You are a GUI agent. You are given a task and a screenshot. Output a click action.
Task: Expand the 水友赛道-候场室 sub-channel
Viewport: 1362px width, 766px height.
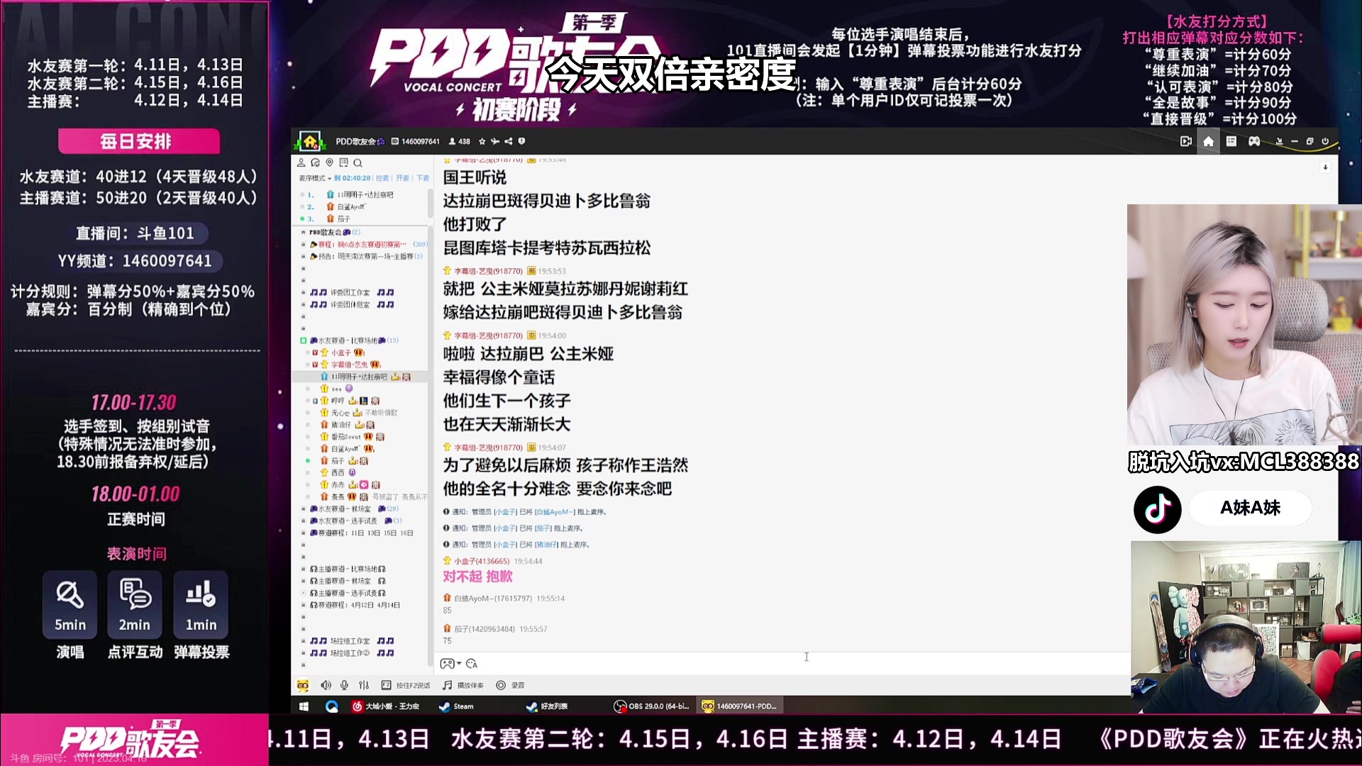(x=303, y=509)
